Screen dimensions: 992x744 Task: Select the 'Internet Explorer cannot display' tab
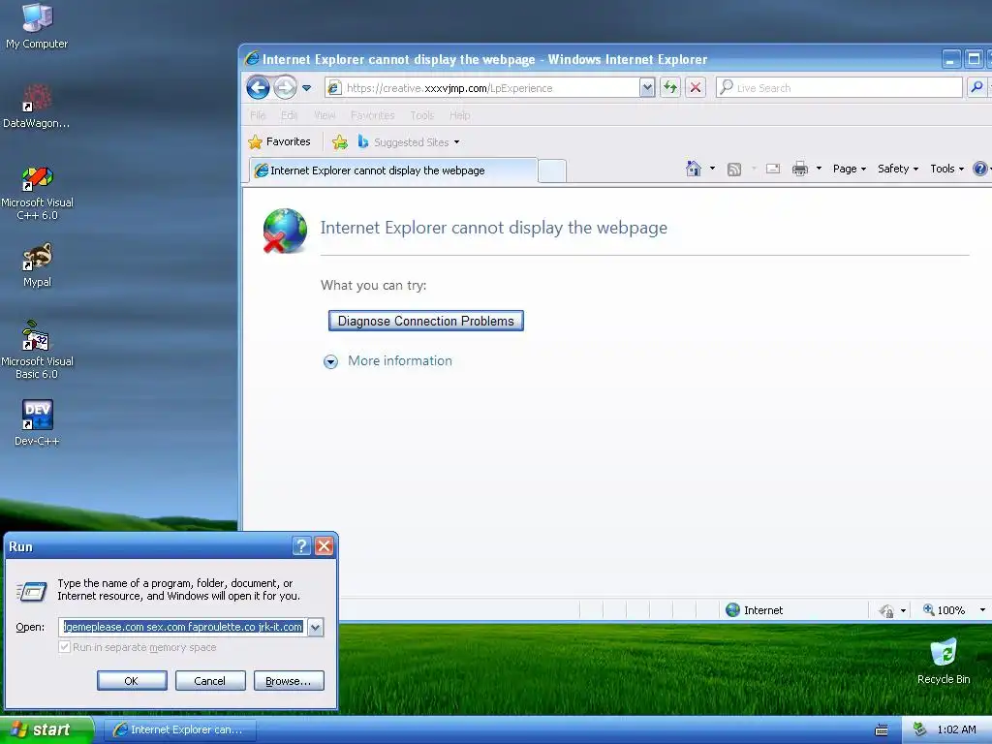point(393,170)
